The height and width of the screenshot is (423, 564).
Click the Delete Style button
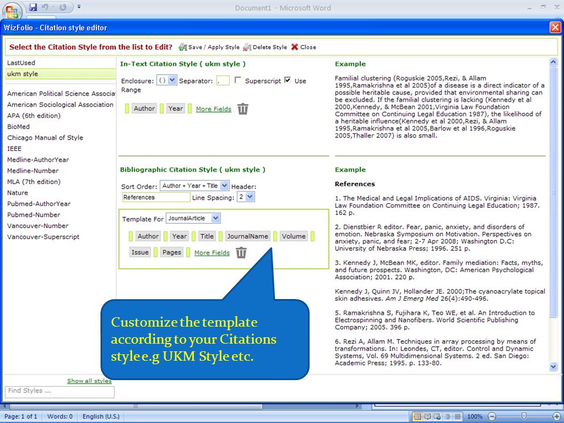[x=265, y=47]
